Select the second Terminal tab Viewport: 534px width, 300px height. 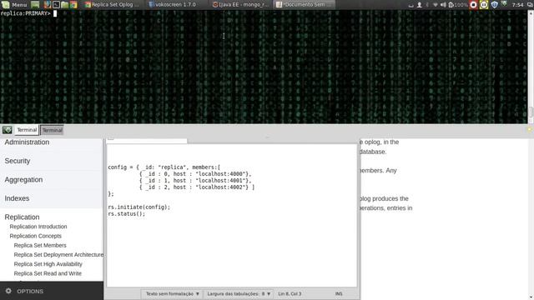click(x=52, y=130)
